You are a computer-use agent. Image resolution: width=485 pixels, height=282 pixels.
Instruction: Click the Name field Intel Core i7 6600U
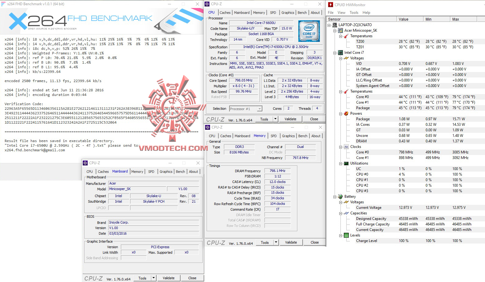(261, 23)
